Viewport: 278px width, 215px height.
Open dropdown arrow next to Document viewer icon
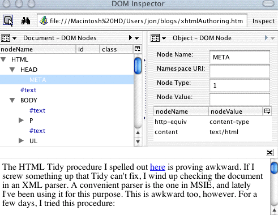[x=14, y=38]
